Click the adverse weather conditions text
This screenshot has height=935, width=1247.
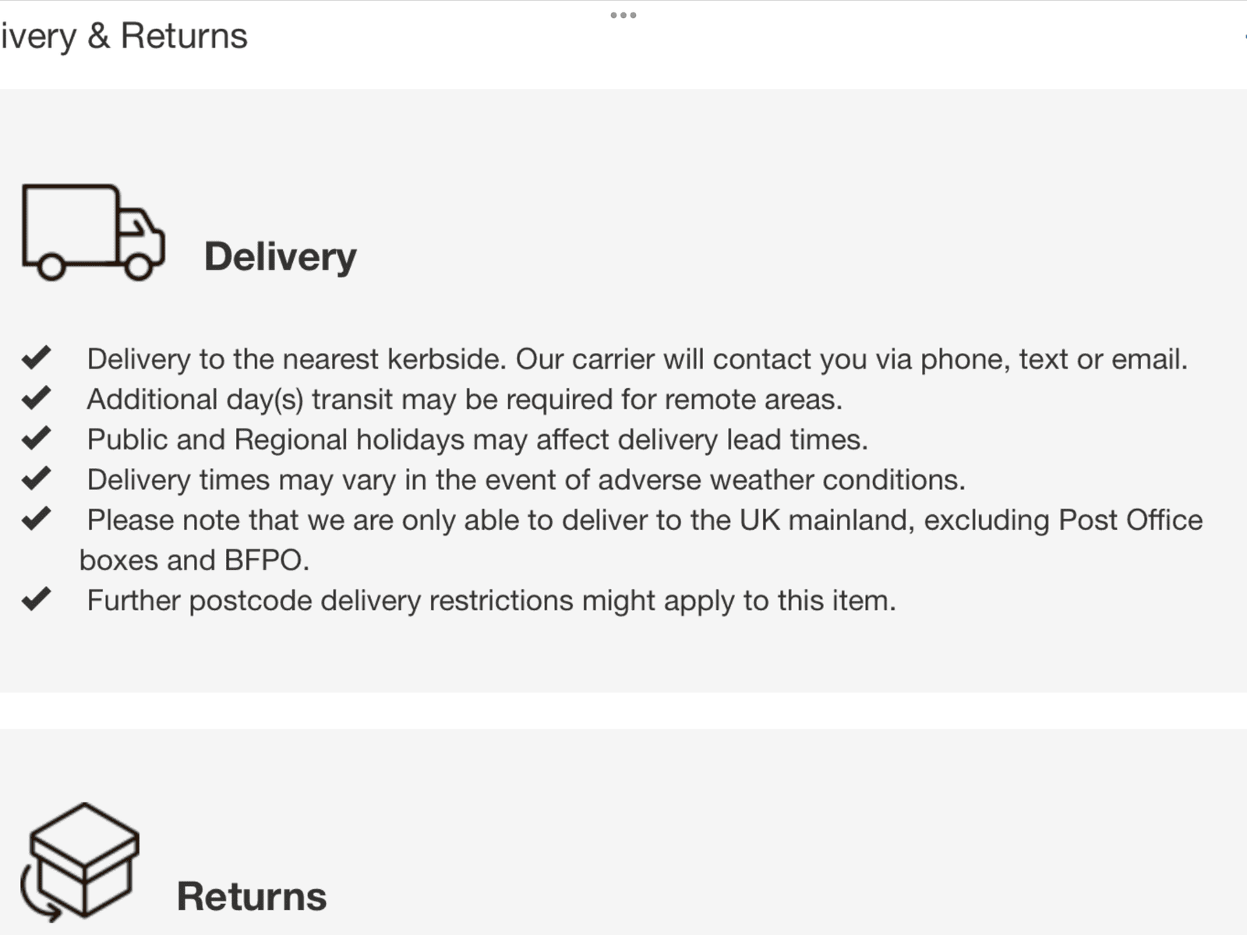click(x=526, y=480)
